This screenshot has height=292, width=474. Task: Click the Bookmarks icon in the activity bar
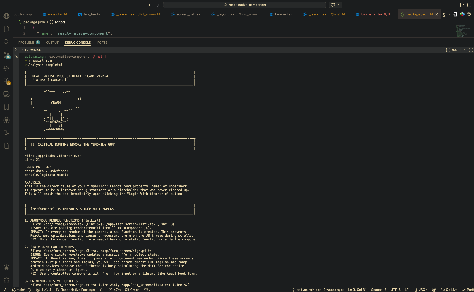pos(7,107)
